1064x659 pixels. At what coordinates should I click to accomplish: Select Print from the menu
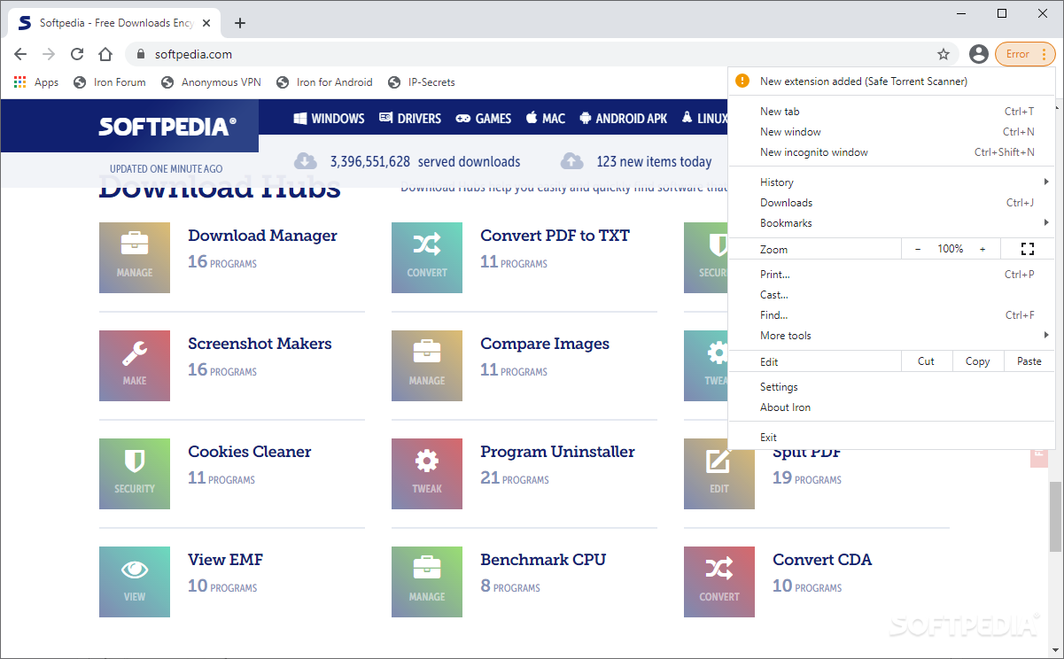click(x=891, y=275)
